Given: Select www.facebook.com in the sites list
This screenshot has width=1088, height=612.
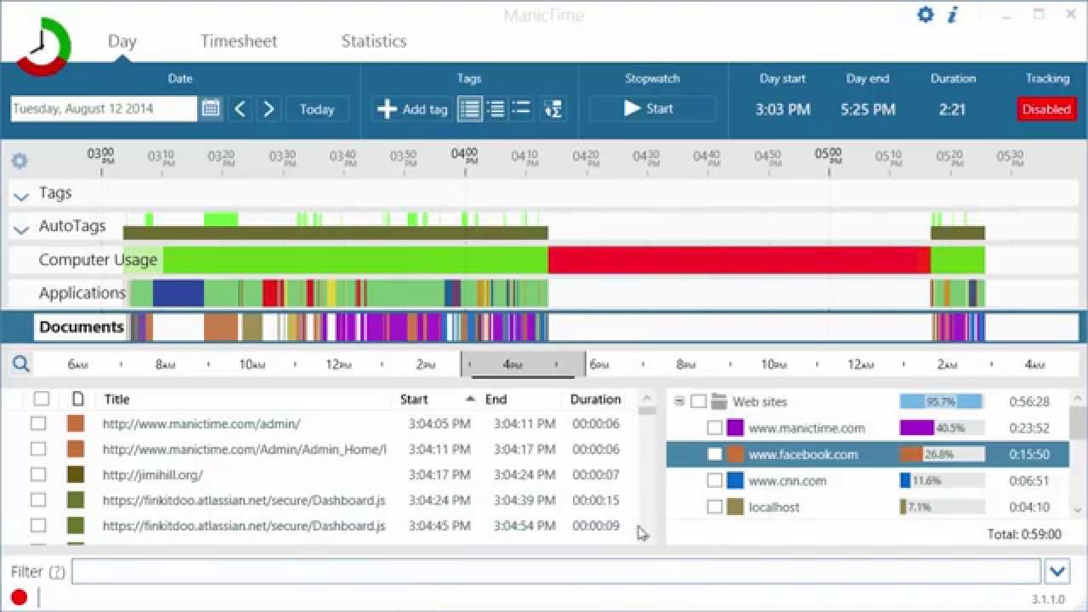Looking at the screenshot, I should pyautogui.click(x=802, y=454).
